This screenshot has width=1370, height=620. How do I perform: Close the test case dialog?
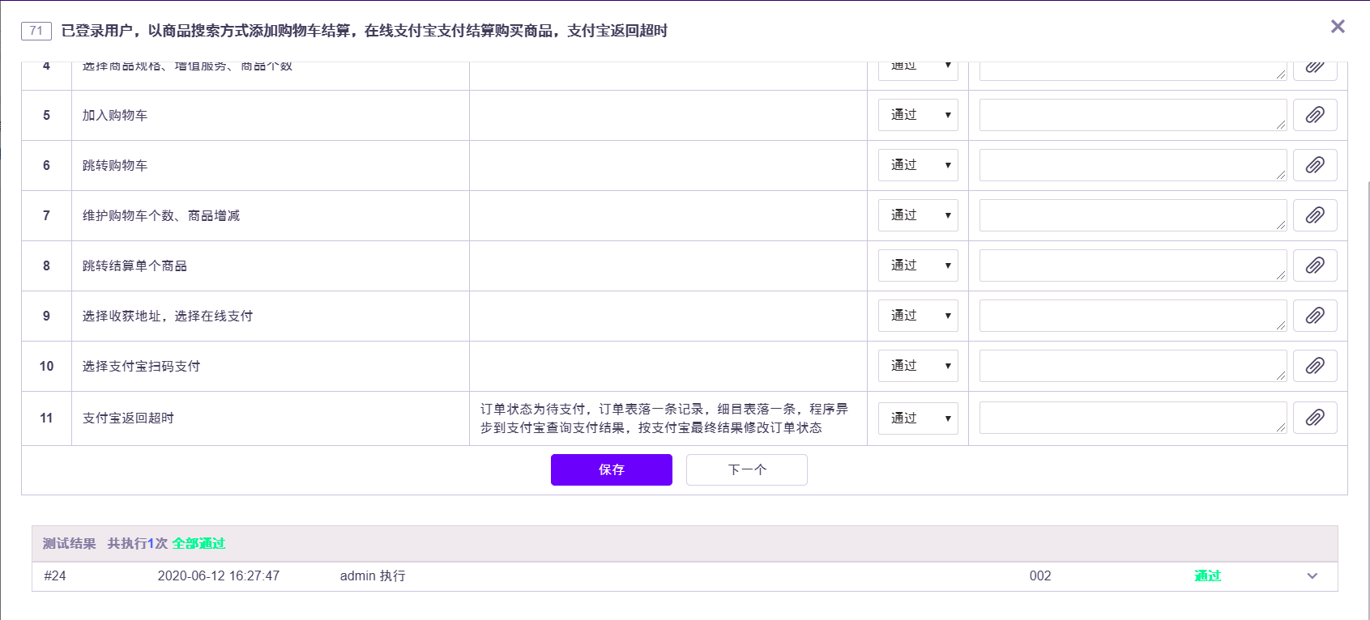coord(1338,27)
